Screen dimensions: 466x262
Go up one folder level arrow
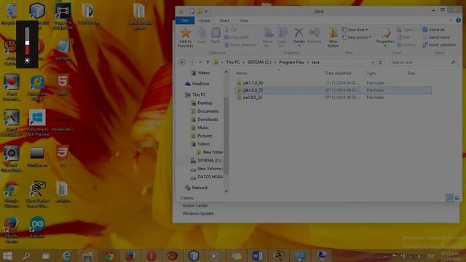tap(208, 63)
